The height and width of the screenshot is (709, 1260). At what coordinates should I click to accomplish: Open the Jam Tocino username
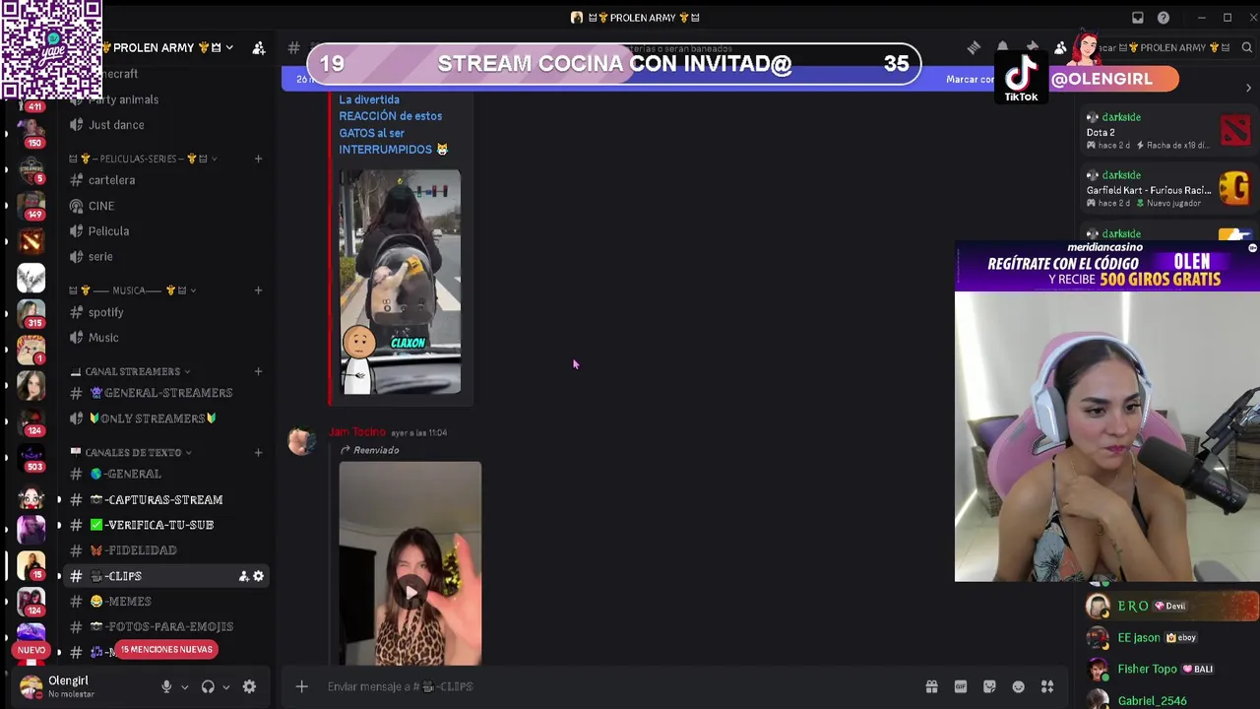(357, 432)
